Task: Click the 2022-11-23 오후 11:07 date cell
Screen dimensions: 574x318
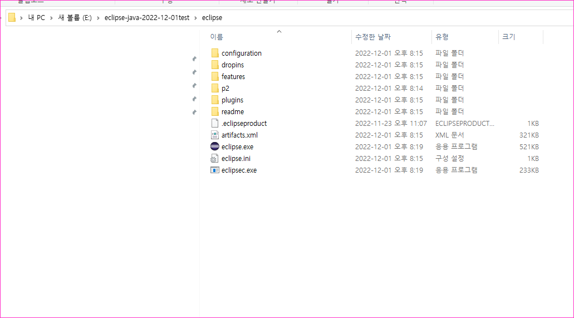Action: click(391, 124)
